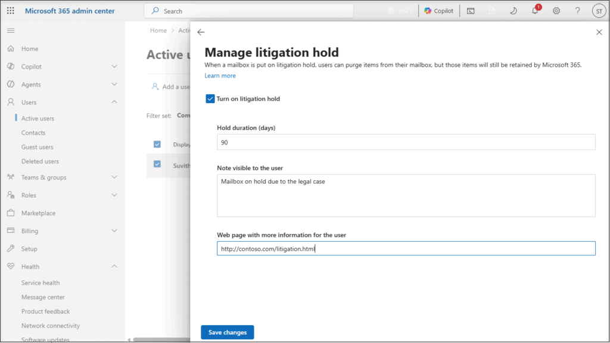Click the Health heart icon

11,266
